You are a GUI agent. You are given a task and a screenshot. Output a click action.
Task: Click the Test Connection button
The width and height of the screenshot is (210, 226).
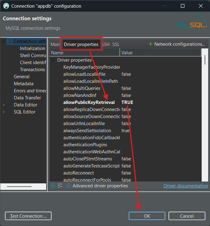point(28,216)
